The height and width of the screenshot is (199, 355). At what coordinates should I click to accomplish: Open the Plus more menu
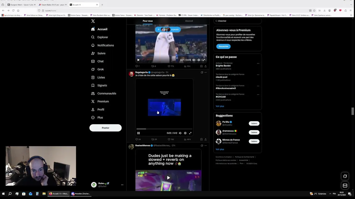click(97, 117)
